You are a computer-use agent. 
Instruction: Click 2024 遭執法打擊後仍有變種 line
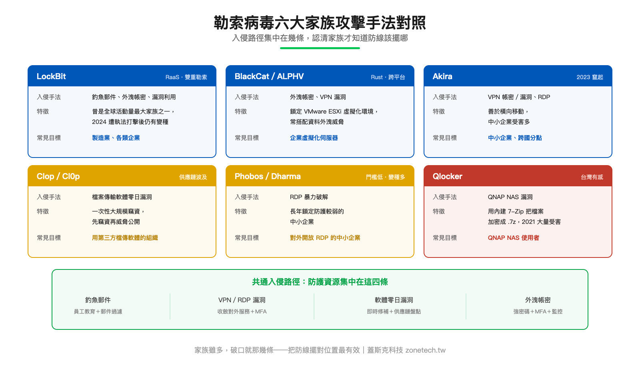click(x=130, y=122)
